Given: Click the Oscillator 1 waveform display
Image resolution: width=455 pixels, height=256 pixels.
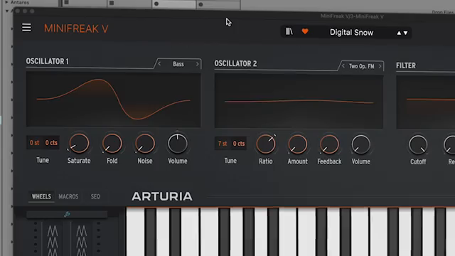Looking at the screenshot, I should [113, 100].
